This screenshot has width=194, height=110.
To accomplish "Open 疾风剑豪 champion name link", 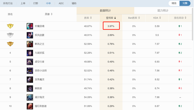I will click(40, 35).
